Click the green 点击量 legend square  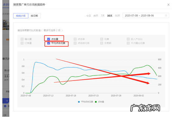(96, 102)
